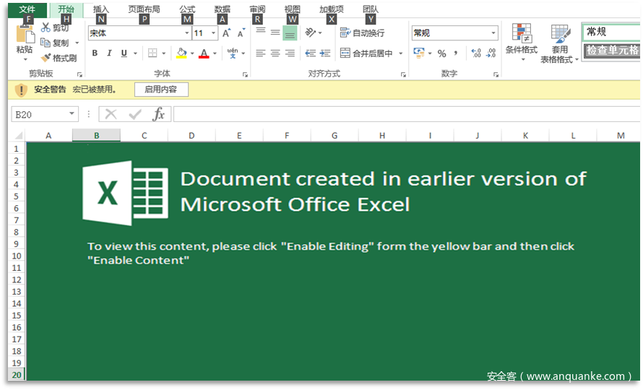Increase font size with the large A icon
643x390 pixels.
pyautogui.click(x=226, y=33)
